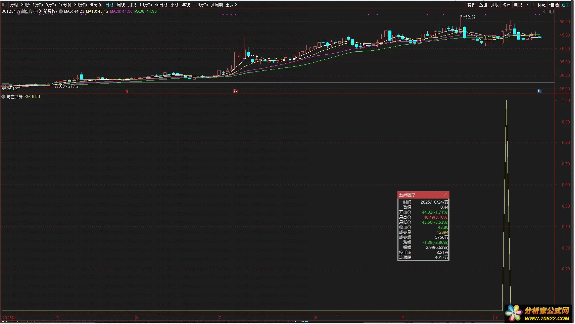Click the low price 43.50(-3.53%) value
Image resolution: width=575 pixels, height=324 pixels.
(x=435, y=222)
